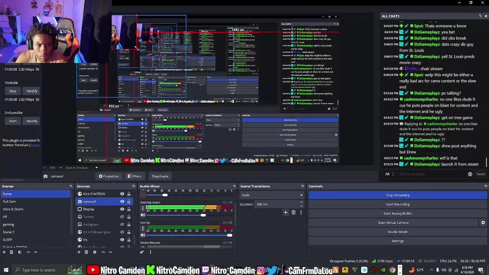Viewport: 489px width, 275px height.
Task: Open Kick tts options kebab menu
Action: 143,228
